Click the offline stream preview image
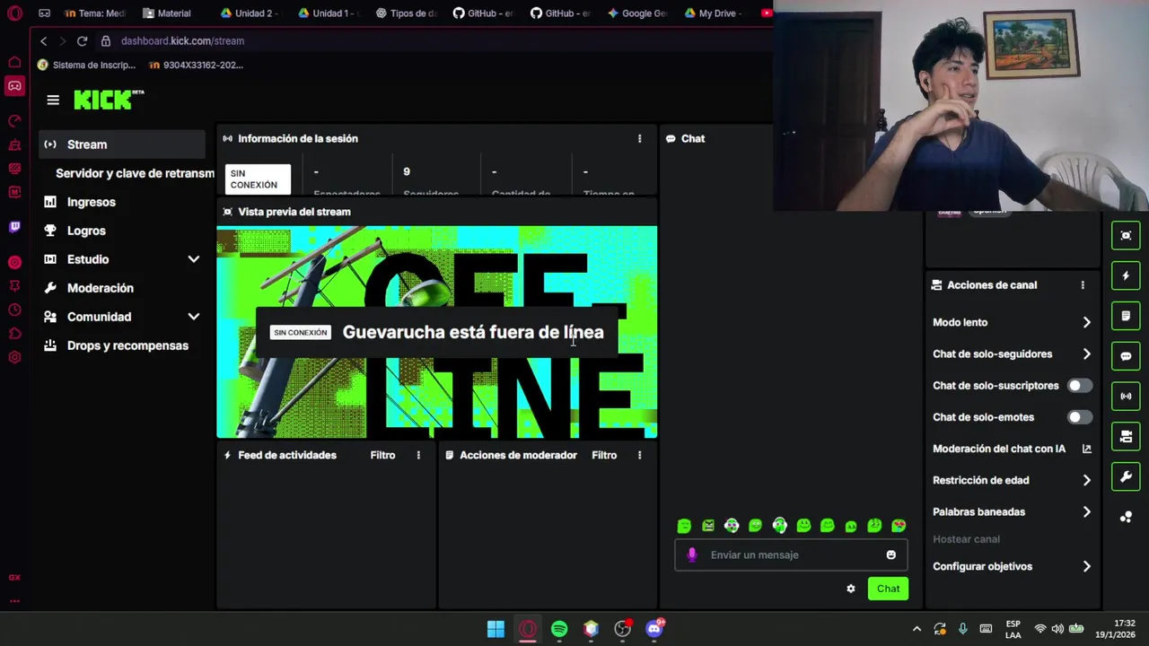Viewport: 1149px width, 646px height. tap(436, 332)
